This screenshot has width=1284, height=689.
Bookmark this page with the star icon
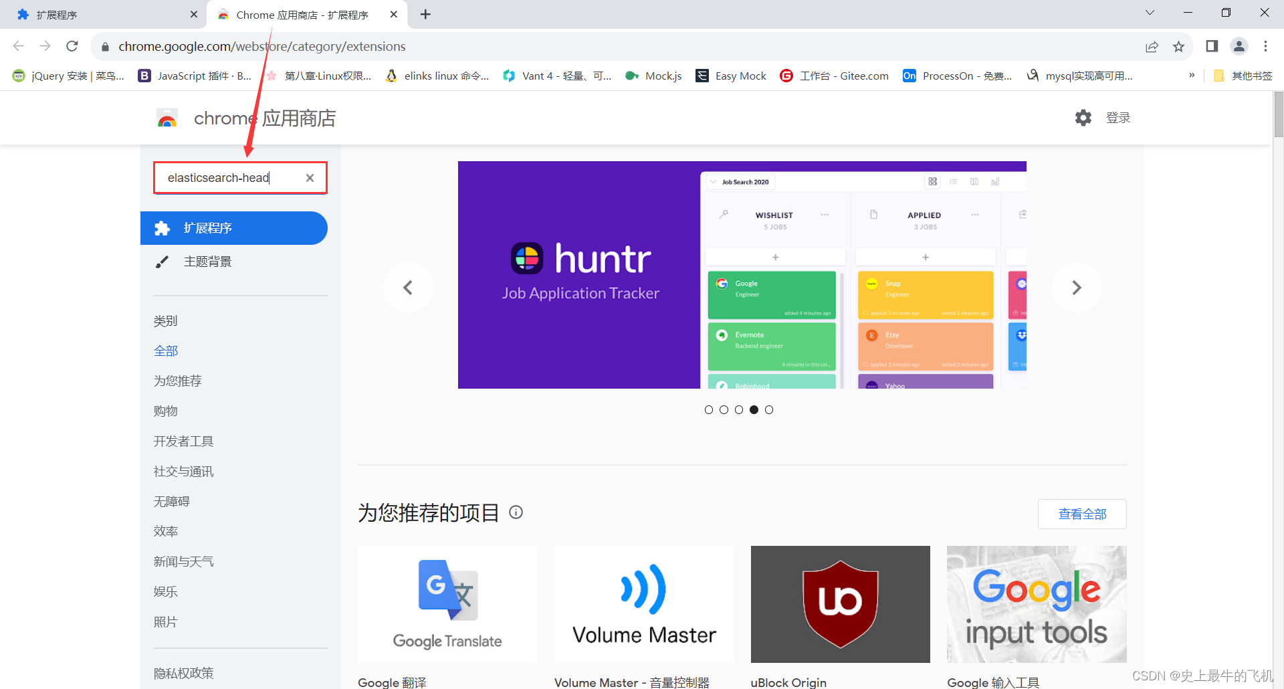point(1179,46)
